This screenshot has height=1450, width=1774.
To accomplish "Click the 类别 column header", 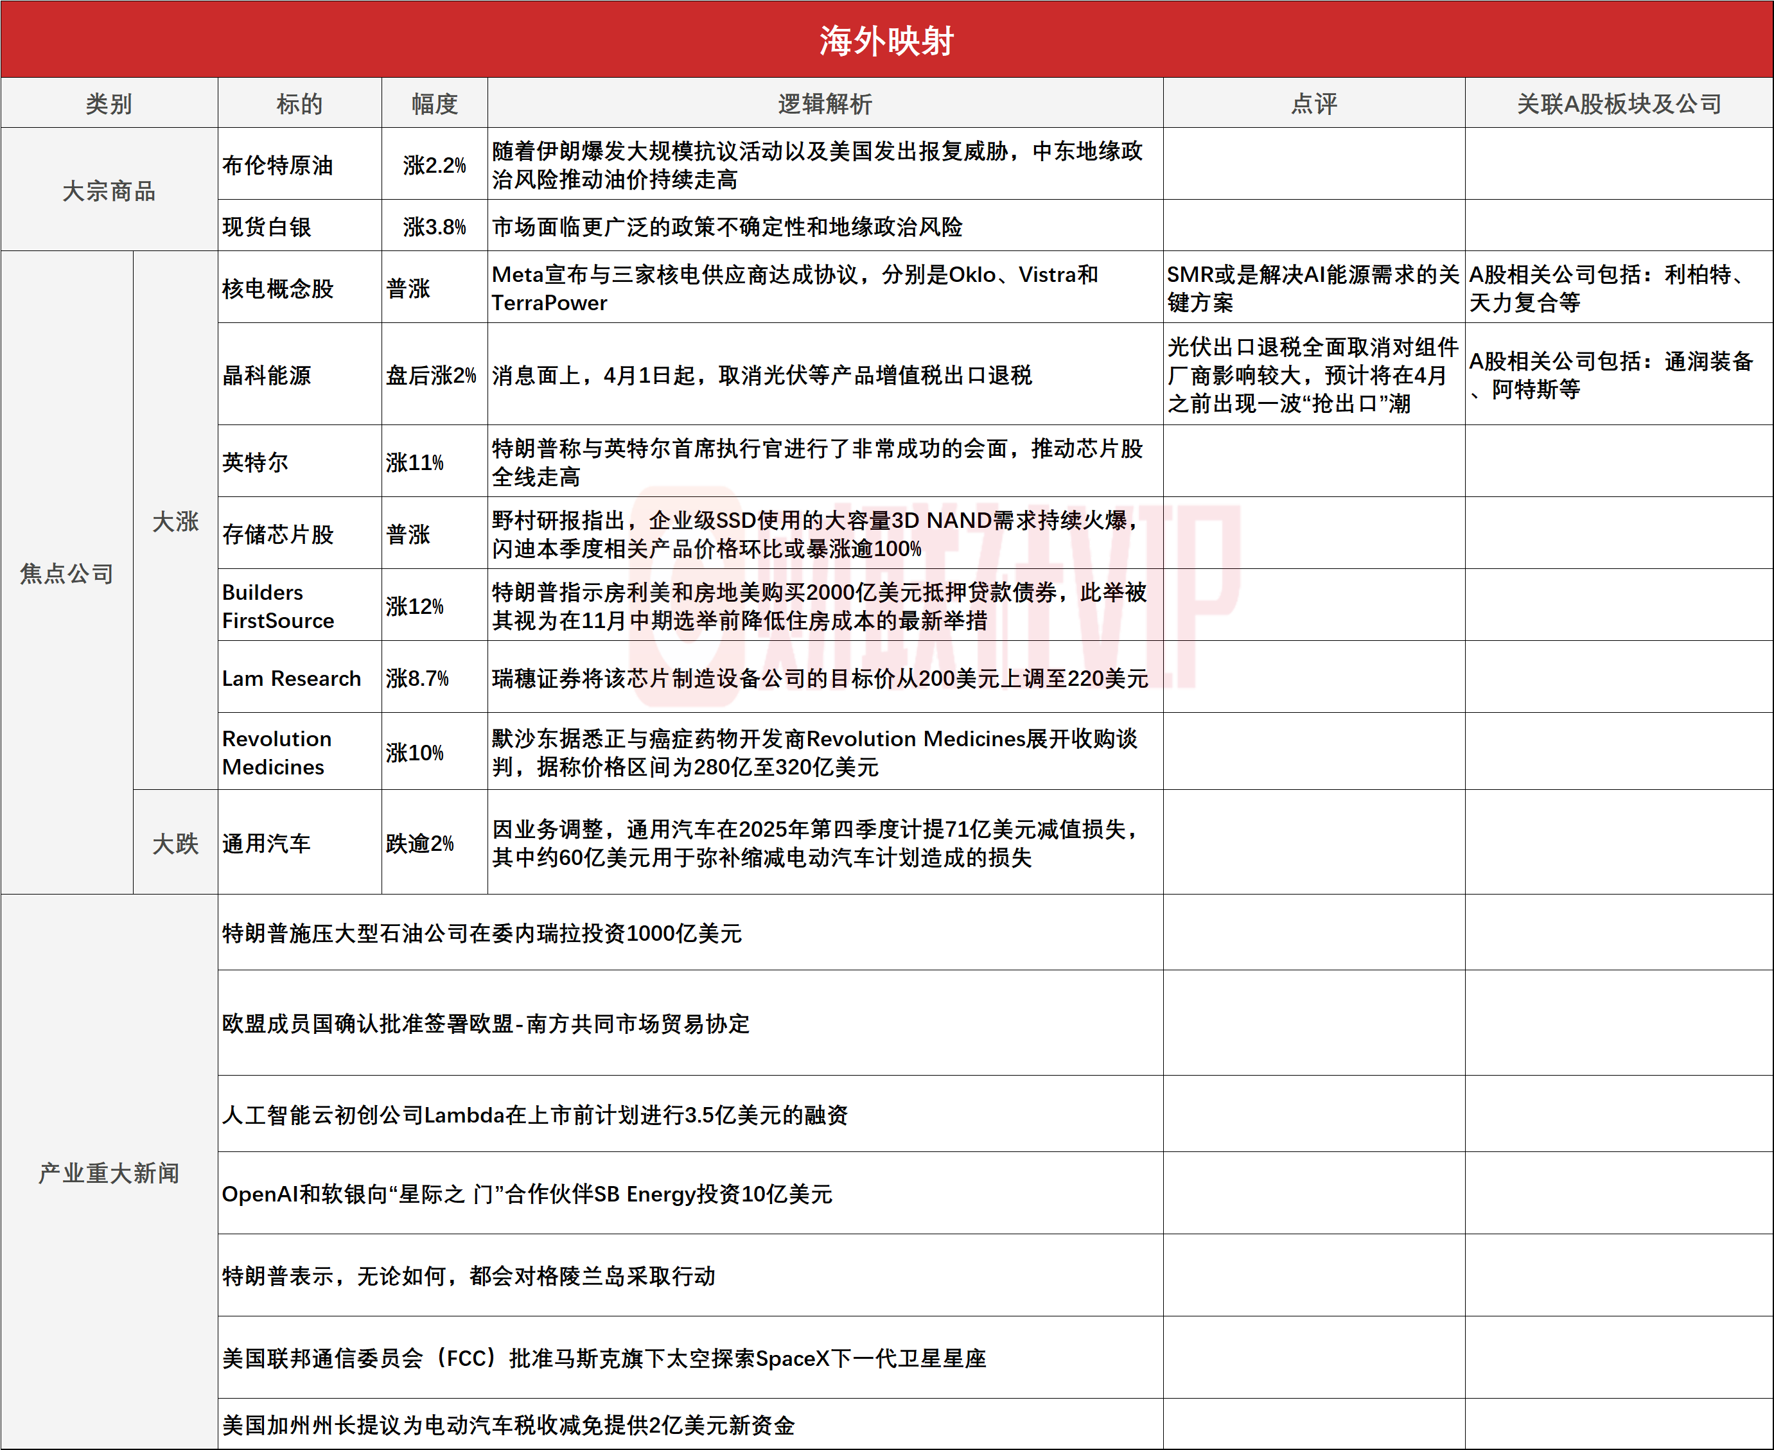I will (109, 103).
